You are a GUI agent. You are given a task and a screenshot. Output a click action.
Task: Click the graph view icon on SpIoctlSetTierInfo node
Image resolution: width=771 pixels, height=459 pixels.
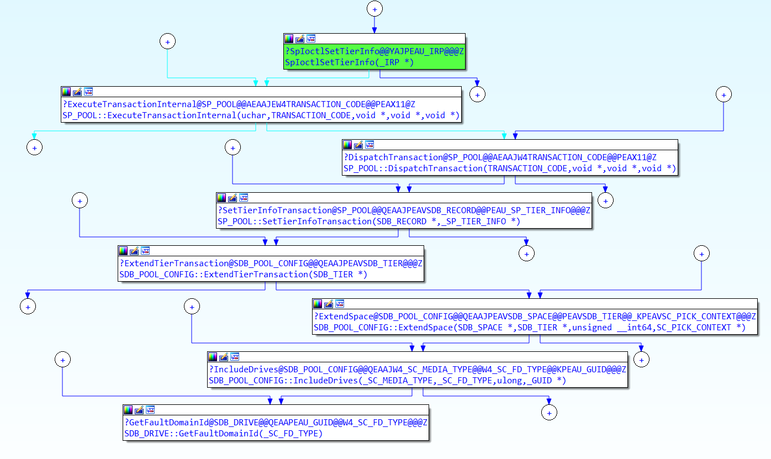(311, 39)
